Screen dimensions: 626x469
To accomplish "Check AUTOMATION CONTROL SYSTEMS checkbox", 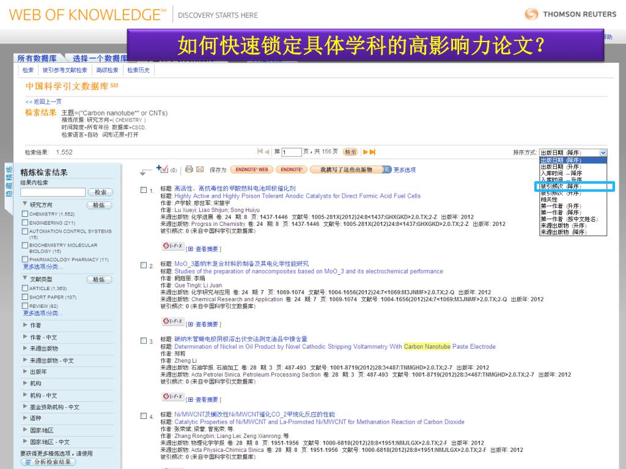I will pyautogui.click(x=24, y=231).
